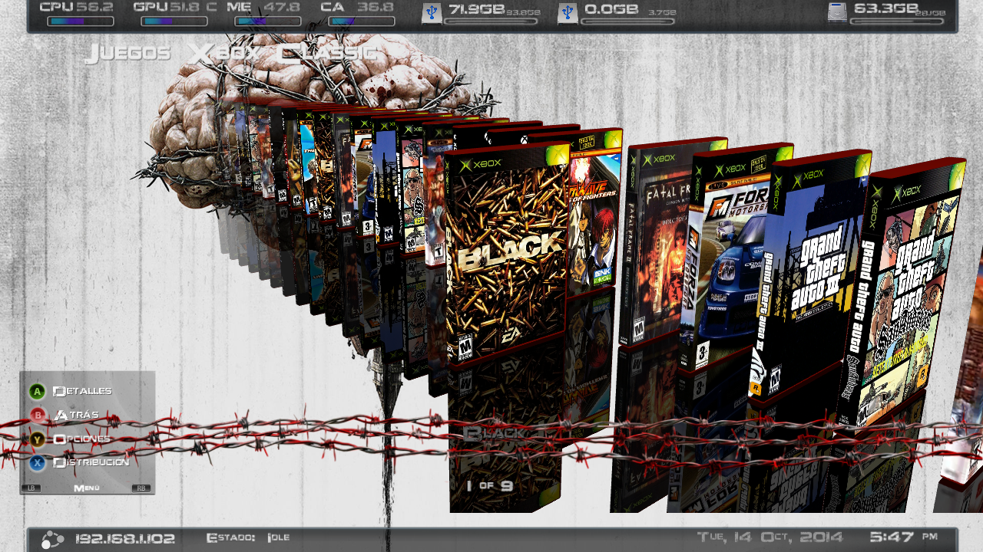Click the hard drive icon
983x552 pixels.
click(x=837, y=13)
